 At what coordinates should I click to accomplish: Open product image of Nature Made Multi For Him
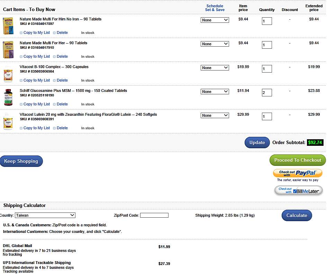pos(8,26)
